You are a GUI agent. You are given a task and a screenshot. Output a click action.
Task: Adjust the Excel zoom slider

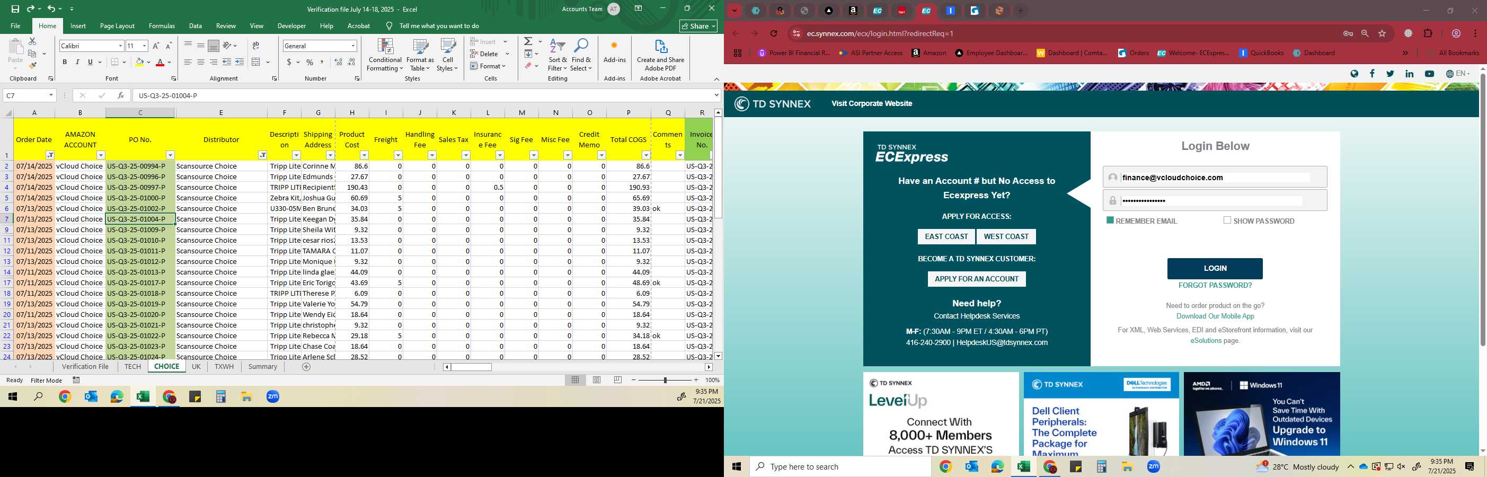665,380
